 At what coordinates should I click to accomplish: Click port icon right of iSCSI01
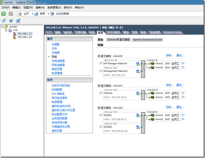(138, 115)
